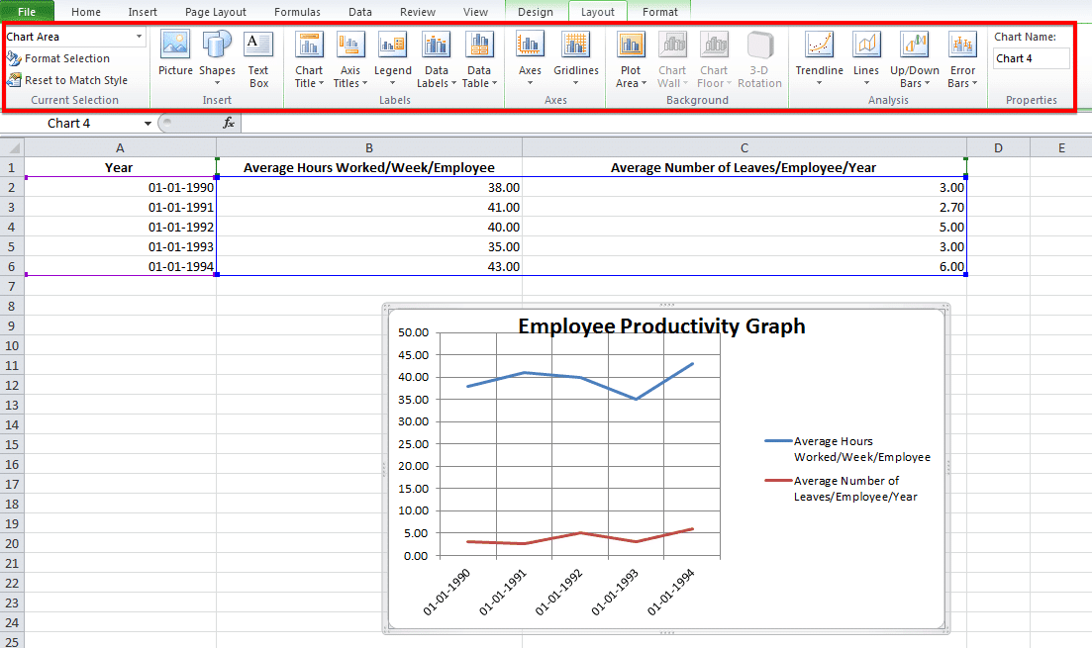This screenshot has height=648, width=1092.
Task: Select row 7 header
Action: 11,286
